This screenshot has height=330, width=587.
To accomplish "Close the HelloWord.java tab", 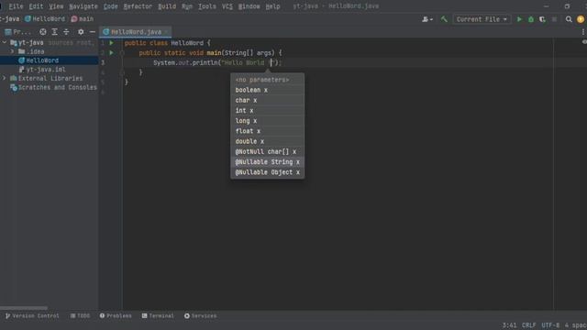I will tap(166, 32).
